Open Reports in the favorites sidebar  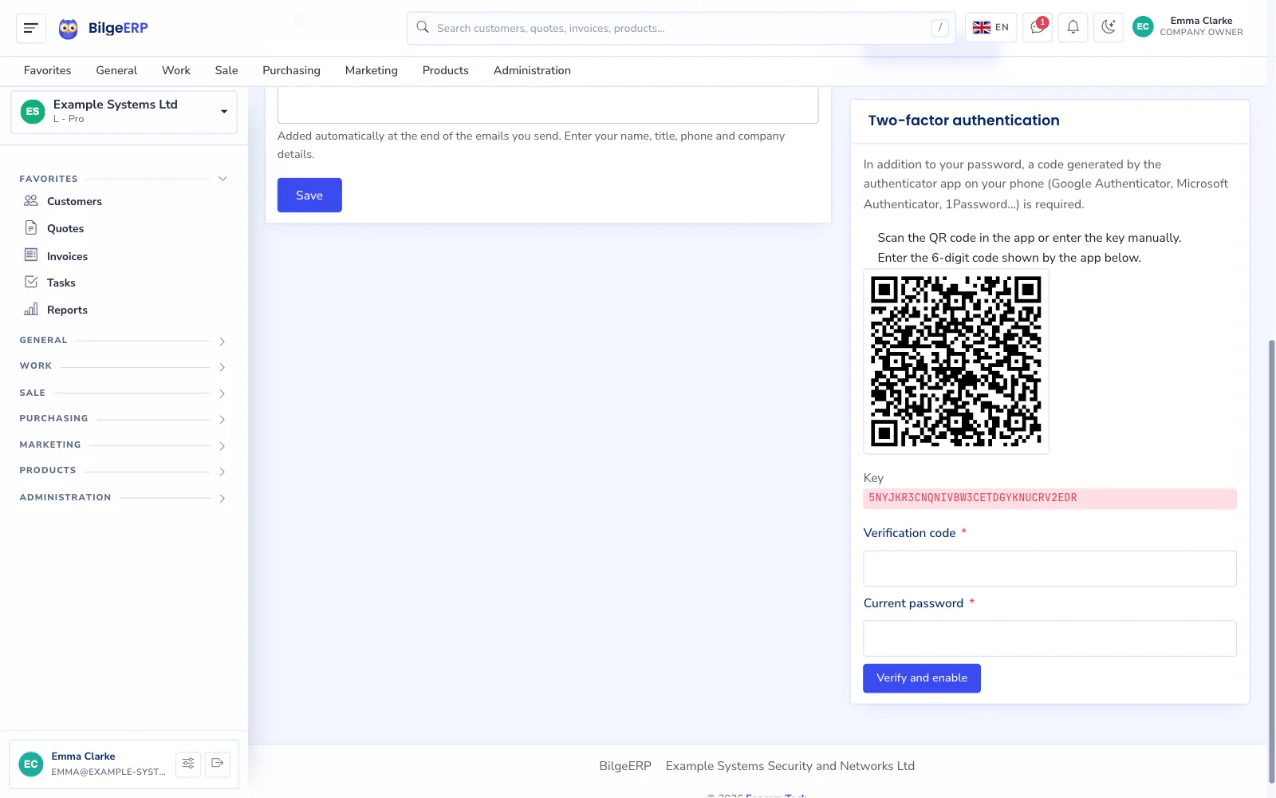coord(67,310)
